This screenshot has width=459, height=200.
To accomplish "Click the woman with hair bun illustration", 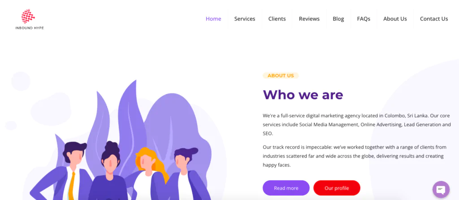I will (x=110, y=171).
